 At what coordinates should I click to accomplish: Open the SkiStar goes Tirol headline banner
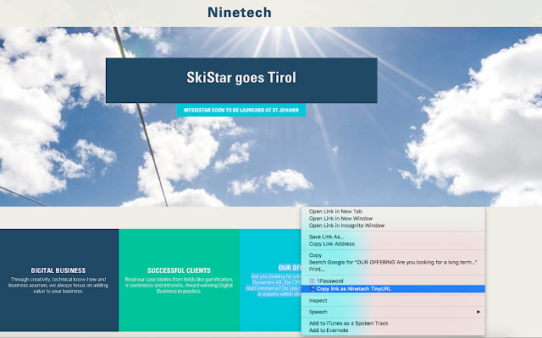coord(241,80)
